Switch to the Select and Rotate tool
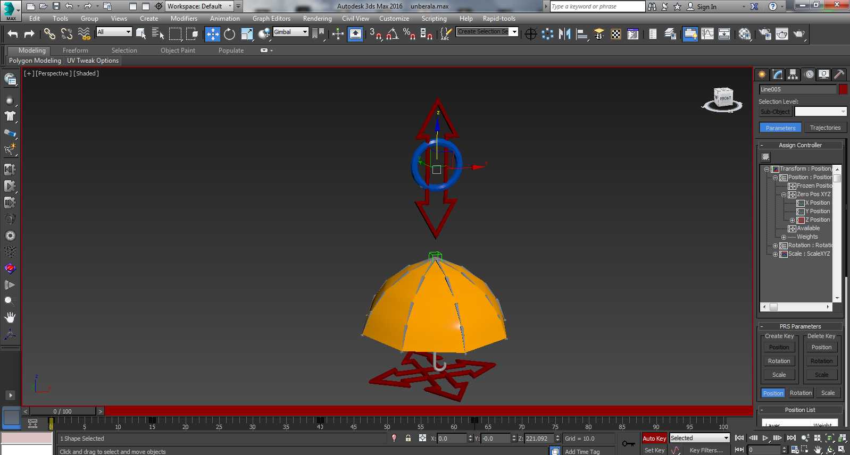 [230, 34]
